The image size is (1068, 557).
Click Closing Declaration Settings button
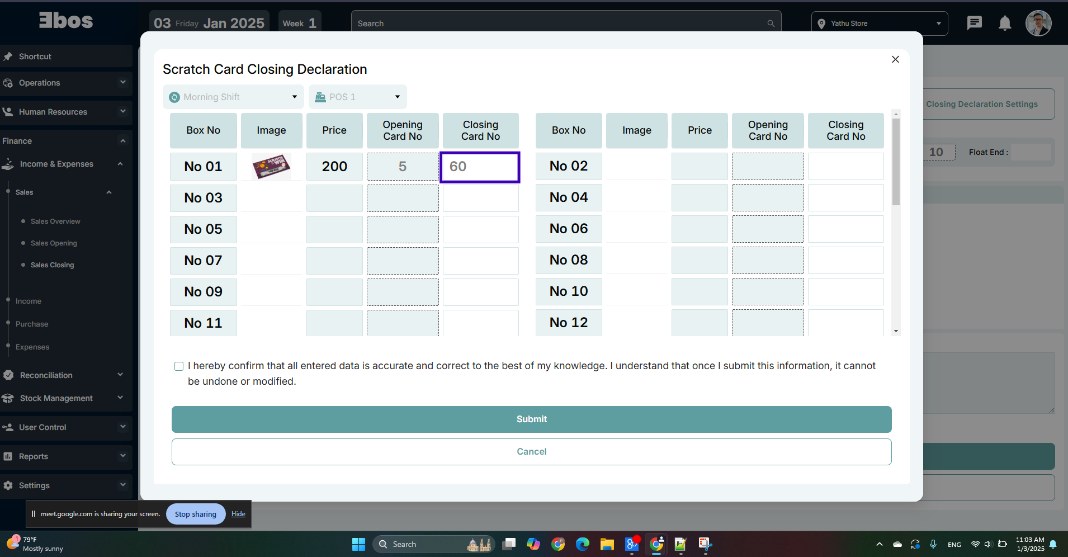pos(982,104)
